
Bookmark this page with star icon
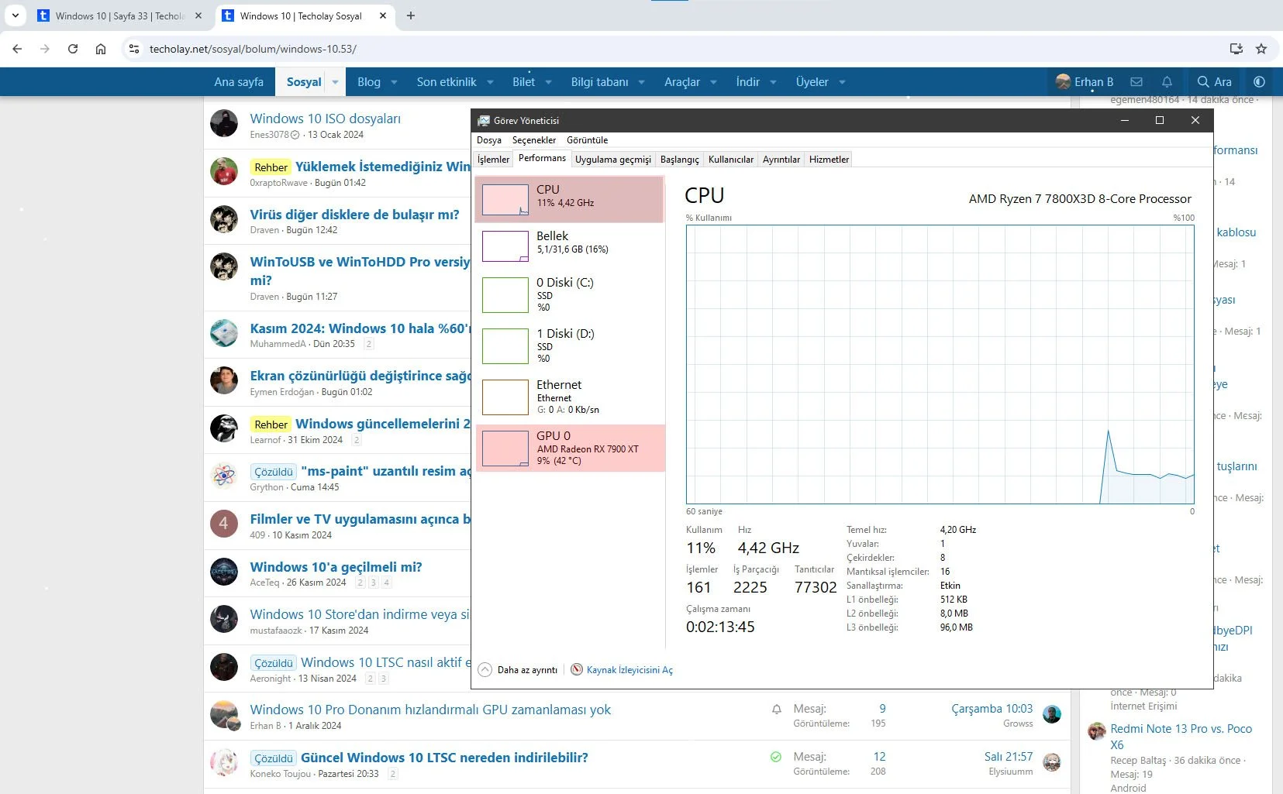[x=1261, y=49]
